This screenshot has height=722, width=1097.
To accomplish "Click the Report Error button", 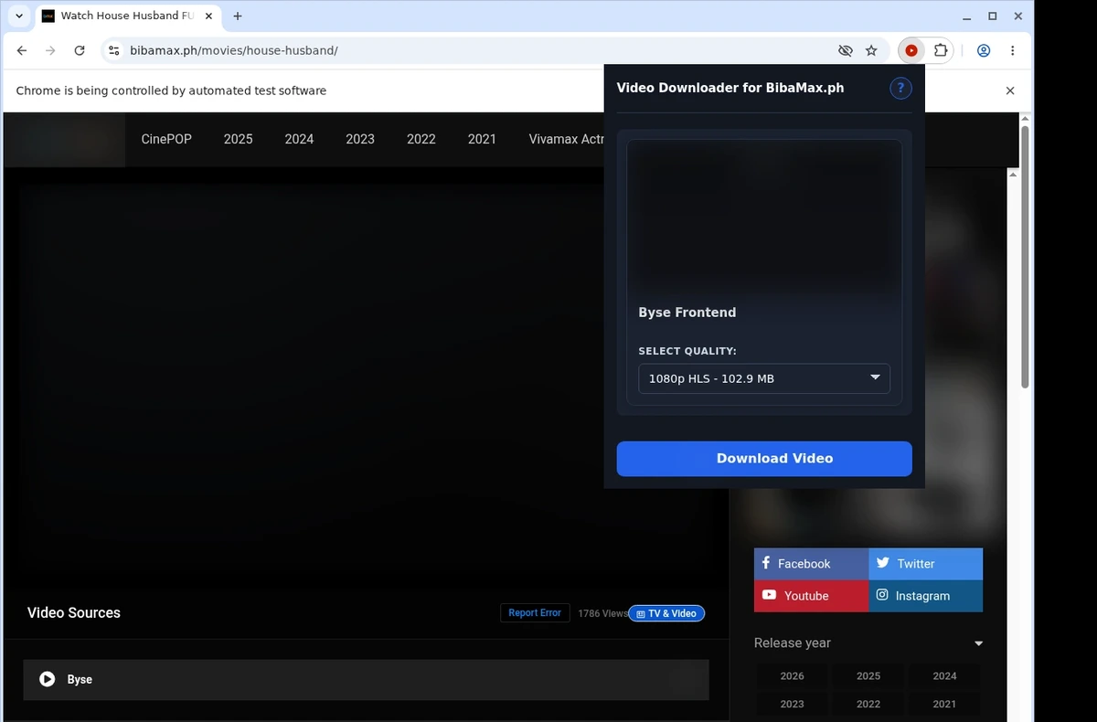I will 535,613.
